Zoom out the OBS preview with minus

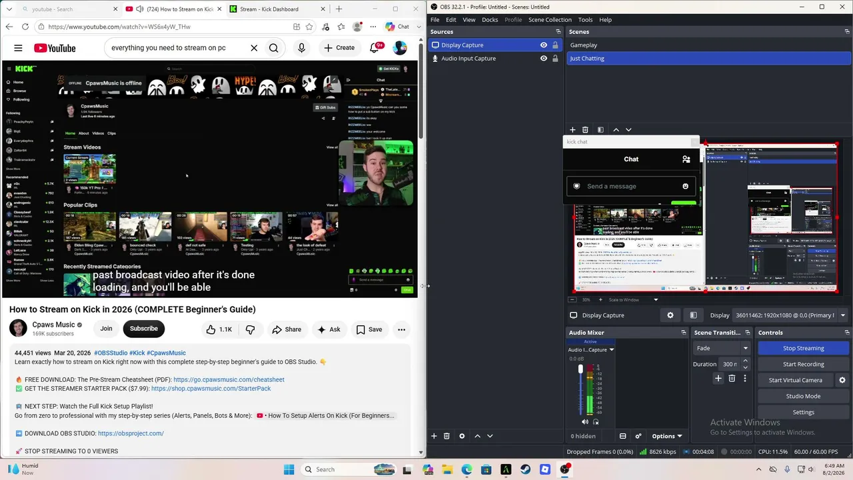click(x=572, y=300)
